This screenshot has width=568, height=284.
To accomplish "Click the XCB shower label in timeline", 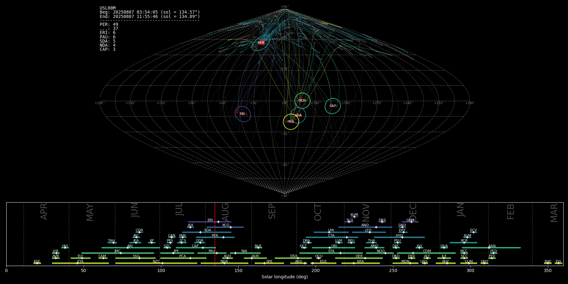I will 464,241.
